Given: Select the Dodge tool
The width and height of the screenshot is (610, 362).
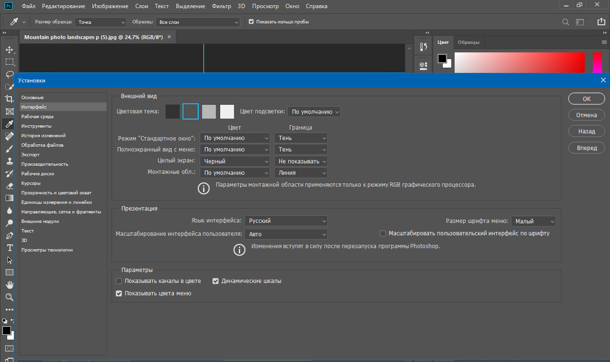Looking at the screenshot, I should (x=9, y=223).
